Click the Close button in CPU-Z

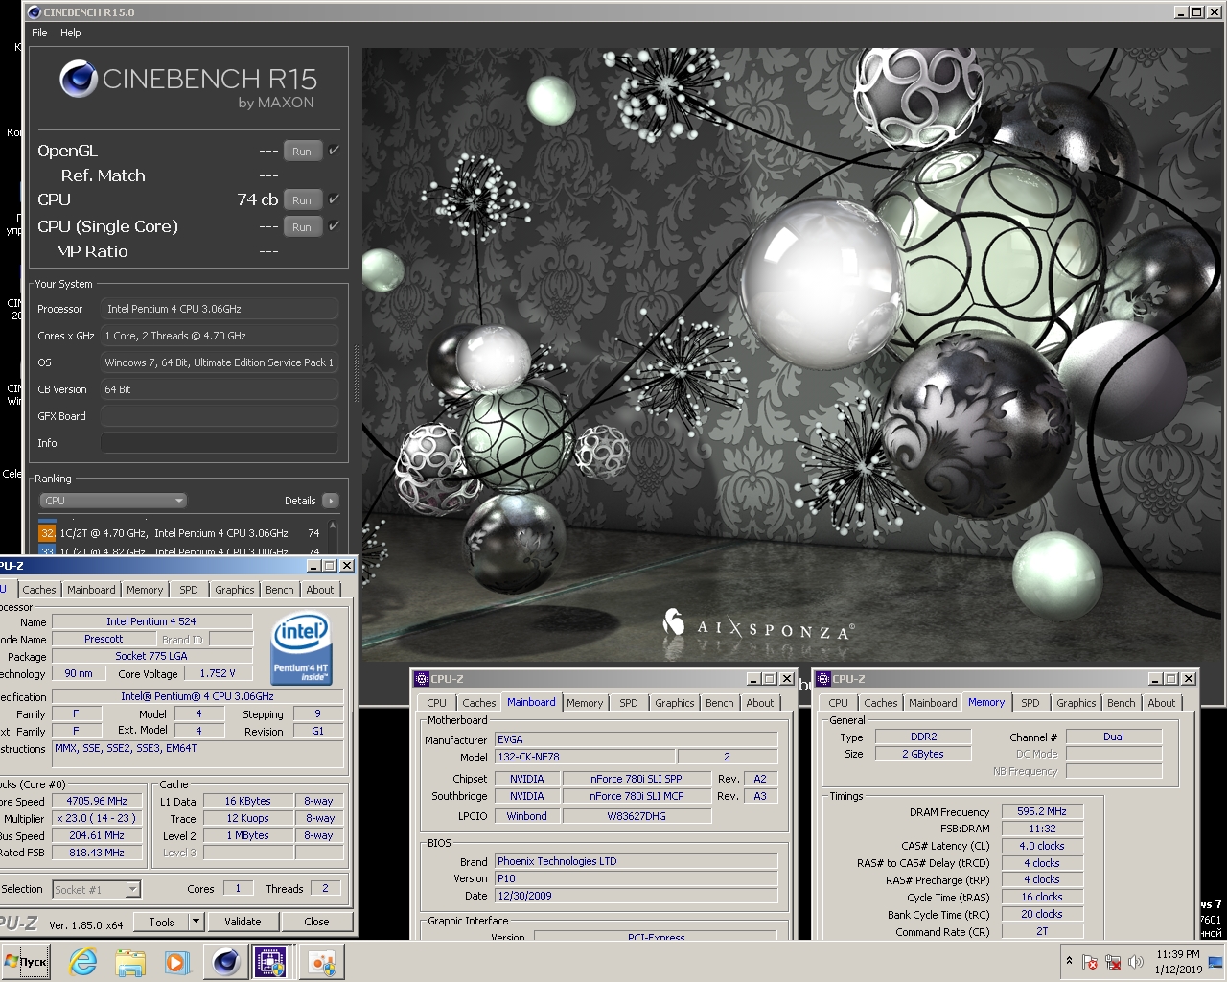coord(316,922)
